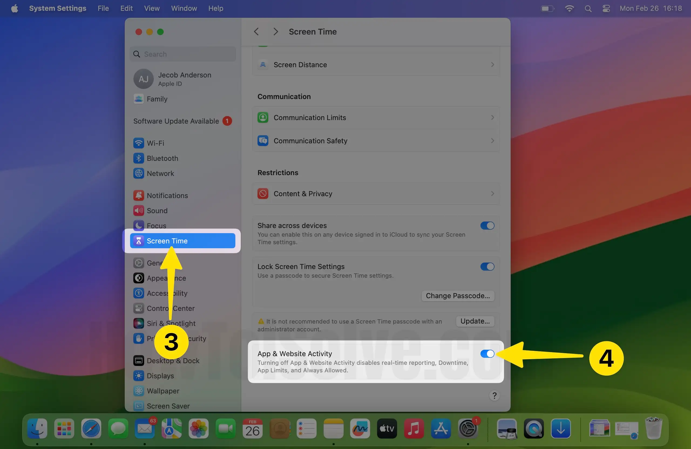Screen dimensions: 691x449
Task: Click the Change Passcode button
Action: click(458, 295)
